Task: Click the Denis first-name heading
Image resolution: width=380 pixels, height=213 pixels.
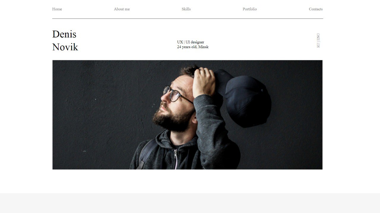Action: click(64, 34)
